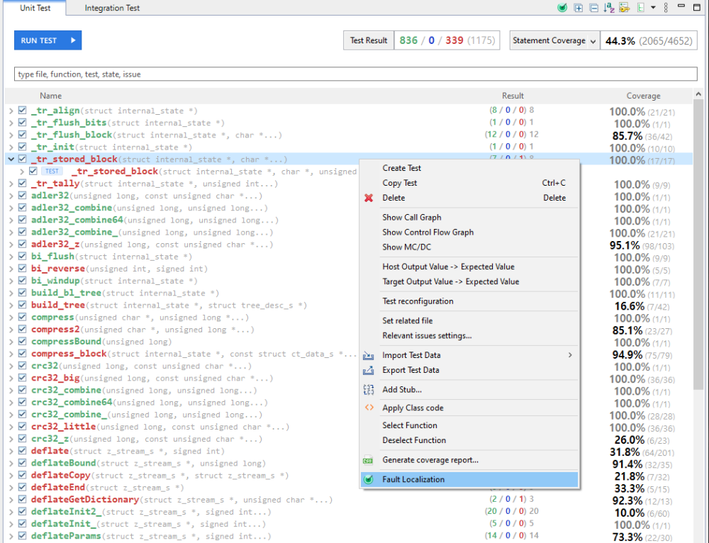
Task: Toggle the checkbox next to adler32
Action: point(22,196)
